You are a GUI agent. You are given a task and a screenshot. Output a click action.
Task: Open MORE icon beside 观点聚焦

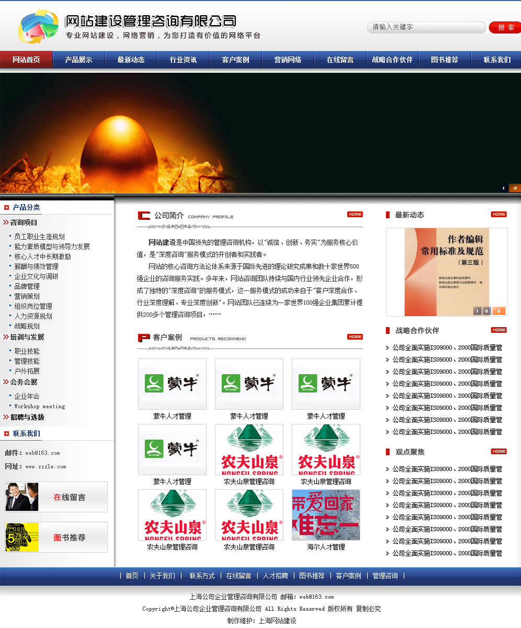(499, 451)
